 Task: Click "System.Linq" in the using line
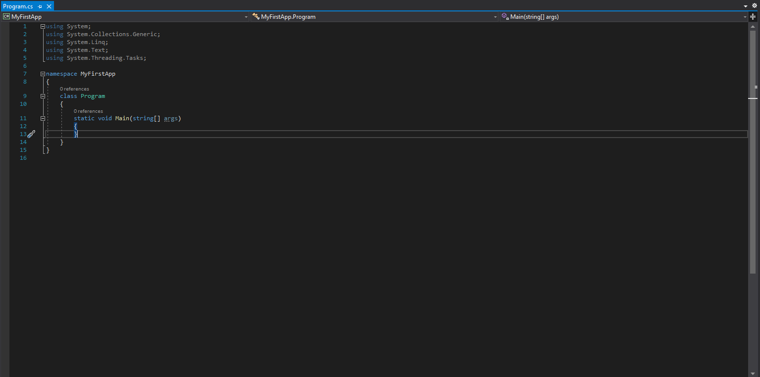click(x=86, y=42)
